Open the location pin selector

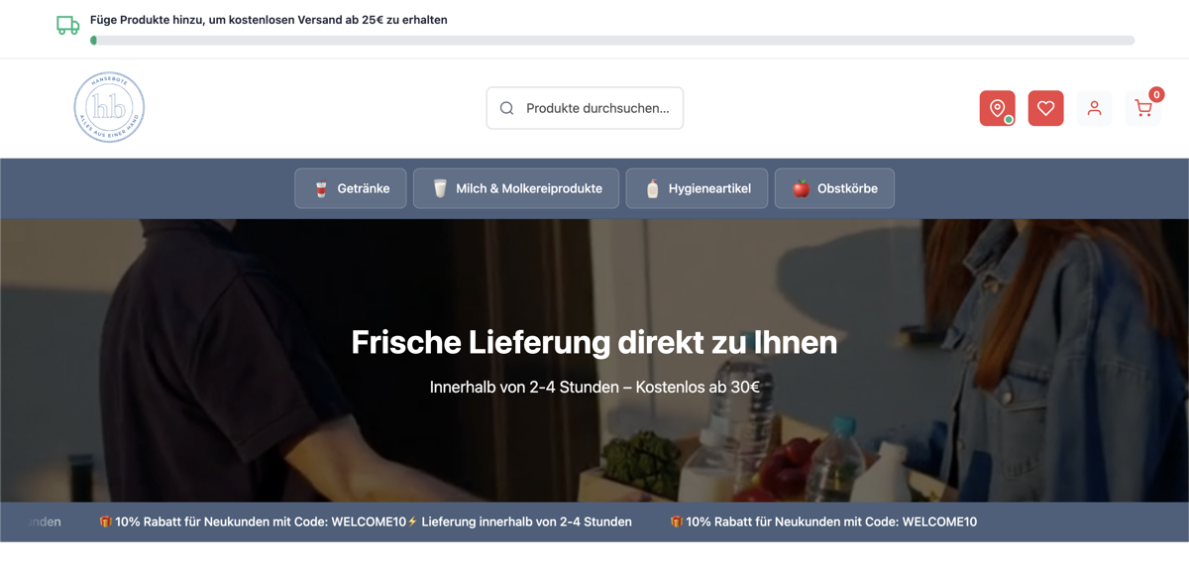click(x=997, y=108)
